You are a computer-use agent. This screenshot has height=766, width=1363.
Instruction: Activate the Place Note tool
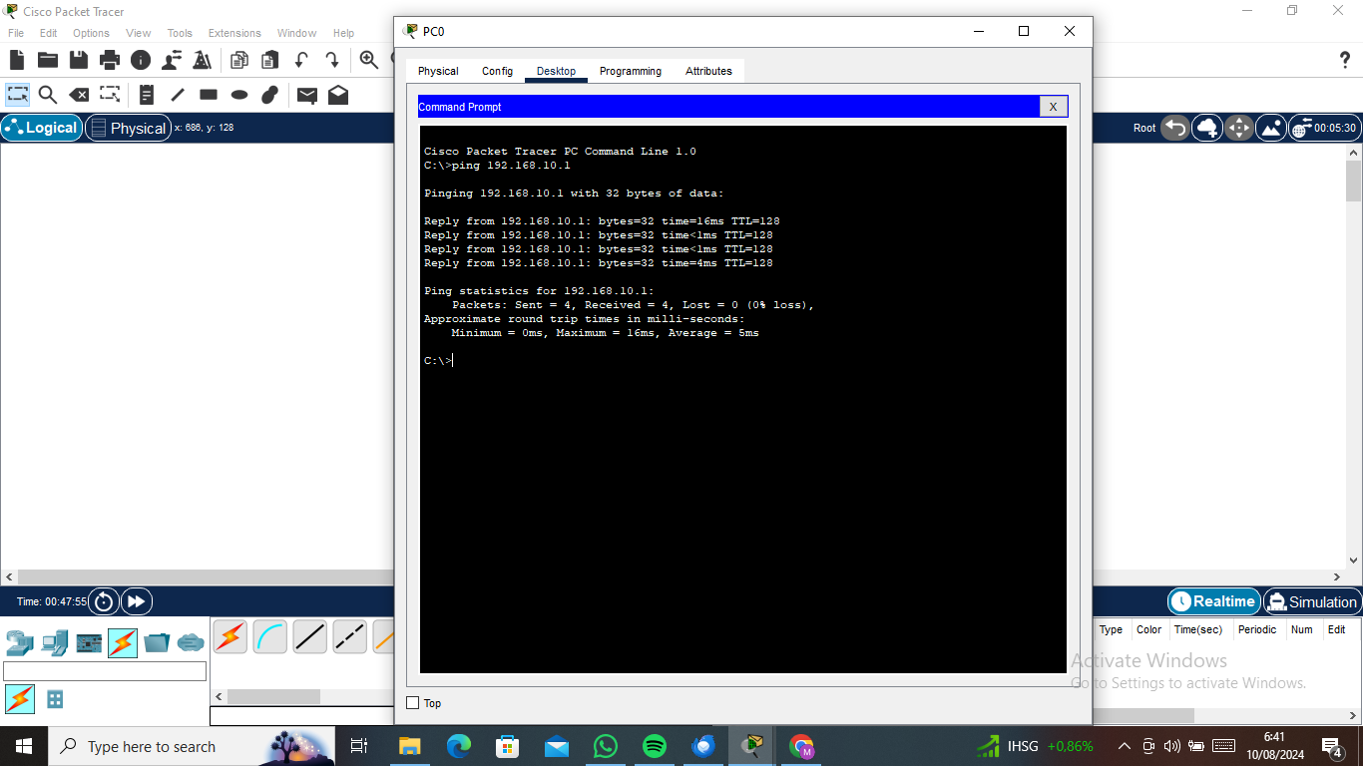[147, 95]
